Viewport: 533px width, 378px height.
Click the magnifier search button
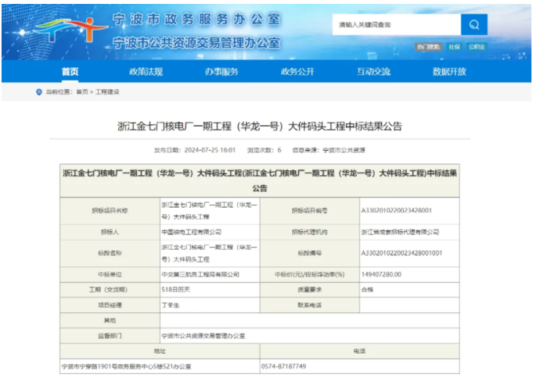474,24
